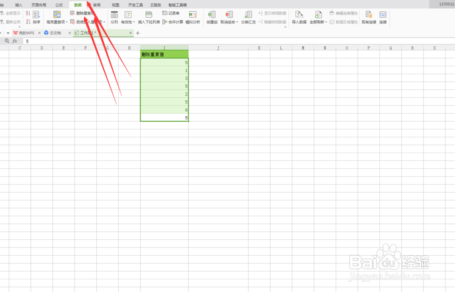Click the 全部刷新 refresh all icon
This screenshot has height=292, width=455.
[x=318, y=15]
